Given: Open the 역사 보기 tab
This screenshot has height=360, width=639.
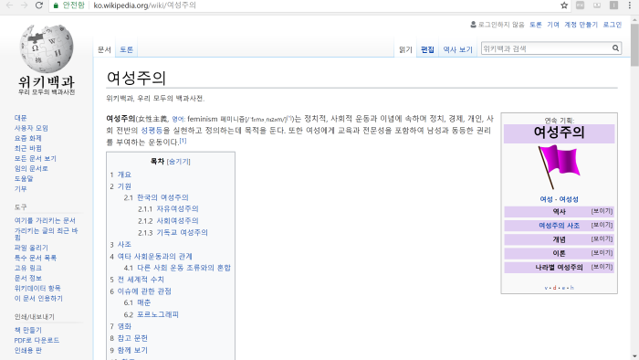Looking at the screenshot, I should pyautogui.click(x=457, y=49).
